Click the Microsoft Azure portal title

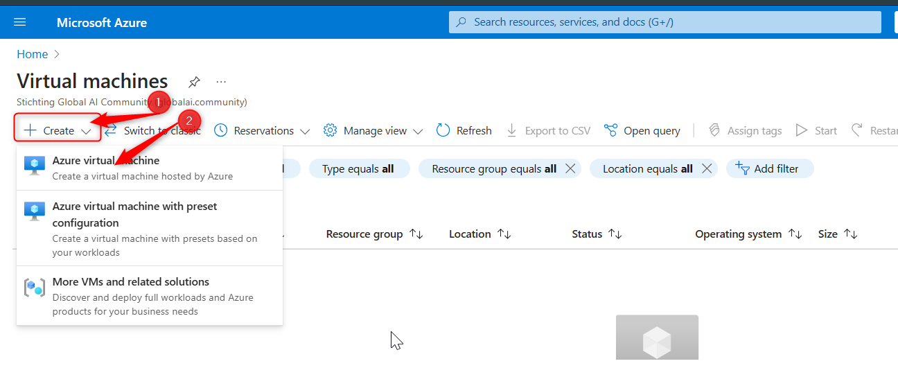coord(102,22)
